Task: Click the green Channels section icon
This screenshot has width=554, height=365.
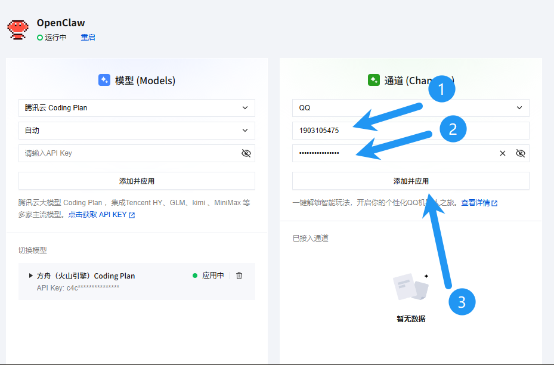Action: [374, 80]
